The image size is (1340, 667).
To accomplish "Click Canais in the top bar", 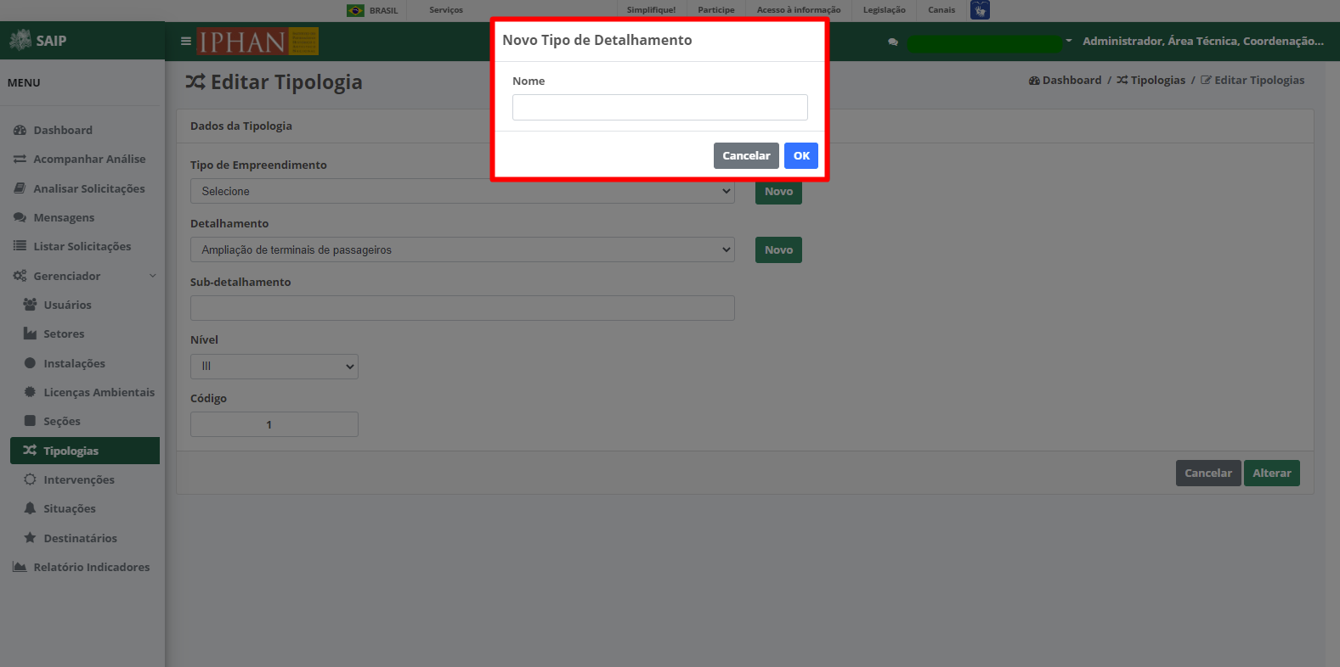I will point(941,10).
